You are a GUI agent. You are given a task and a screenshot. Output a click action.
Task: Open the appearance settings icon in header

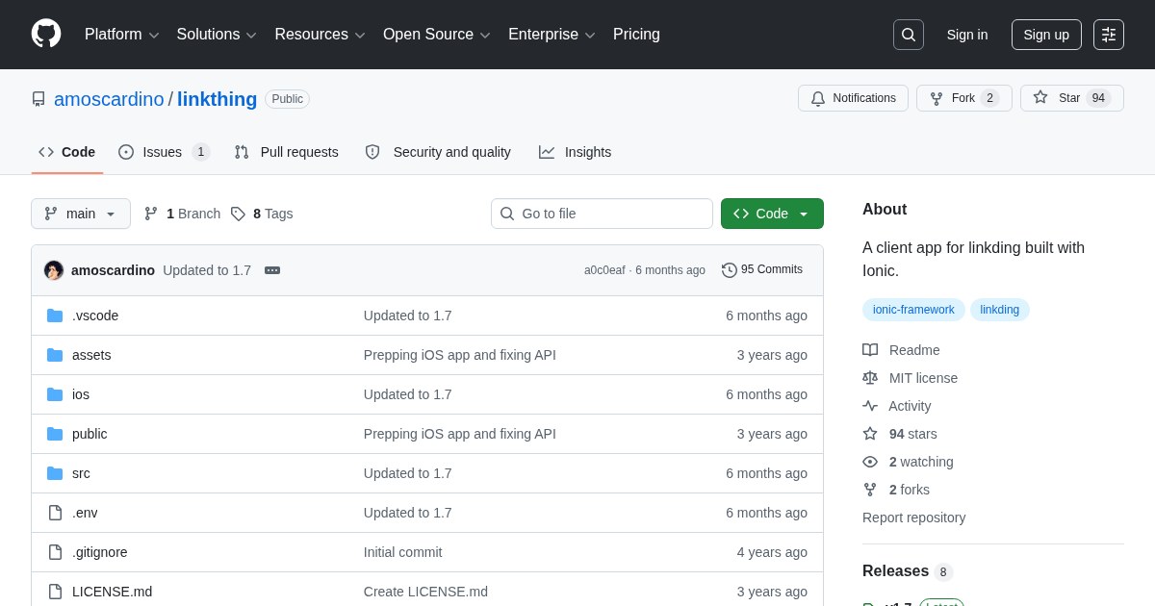coord(1109,35)
